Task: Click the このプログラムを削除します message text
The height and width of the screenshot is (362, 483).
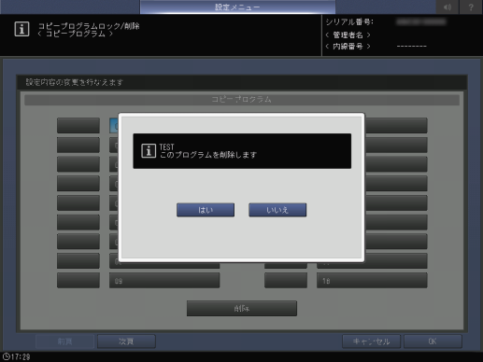Action: [208, 155]
